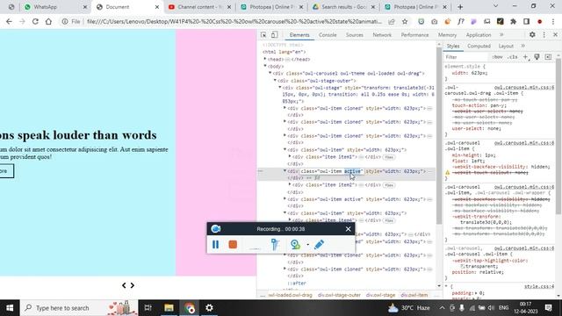The height and width of the screenshot is (316, 562).
Task: Toggle the :hov element state panel
Action: tap(497, 57)
